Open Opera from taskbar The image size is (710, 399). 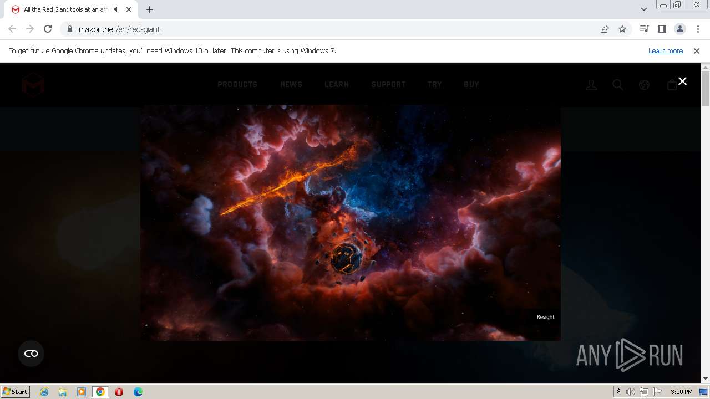point(119,392)
